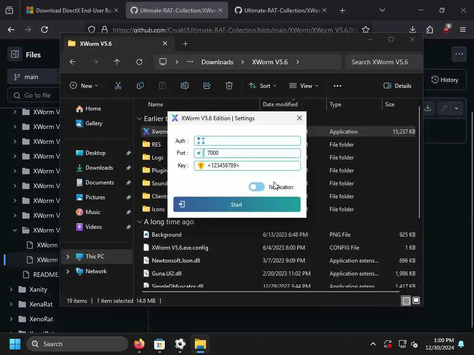Go back in File Explorer navigation
The image size is (474, 355).
(x=73, y=62)
